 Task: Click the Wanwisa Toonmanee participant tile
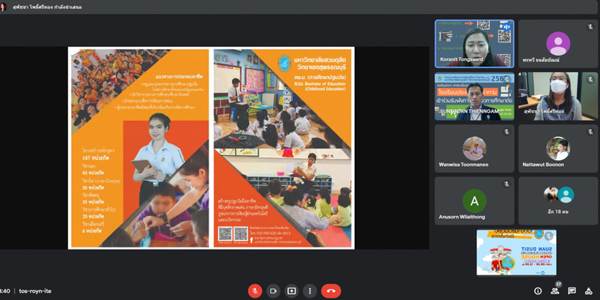[x=474, y=149]
